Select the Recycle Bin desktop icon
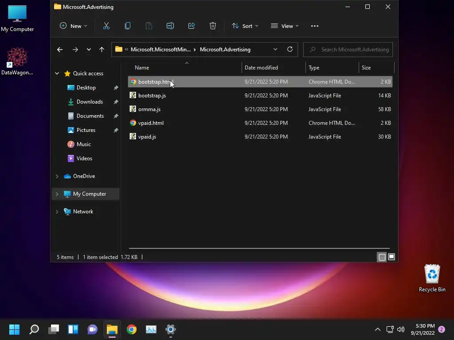The image size is (454, 340). pyautogui.click(x=432, y=278)
